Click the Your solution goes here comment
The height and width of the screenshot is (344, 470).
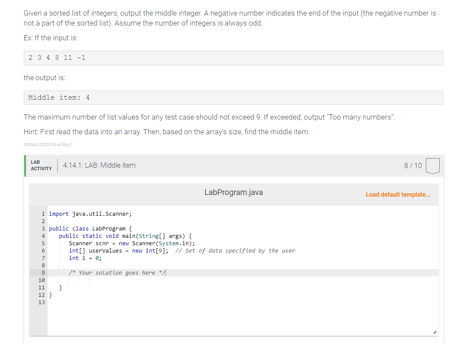116,273
